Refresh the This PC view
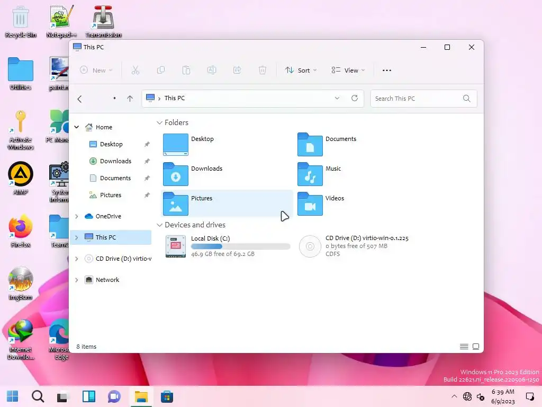Screen dimensions: 542x407 355,98
